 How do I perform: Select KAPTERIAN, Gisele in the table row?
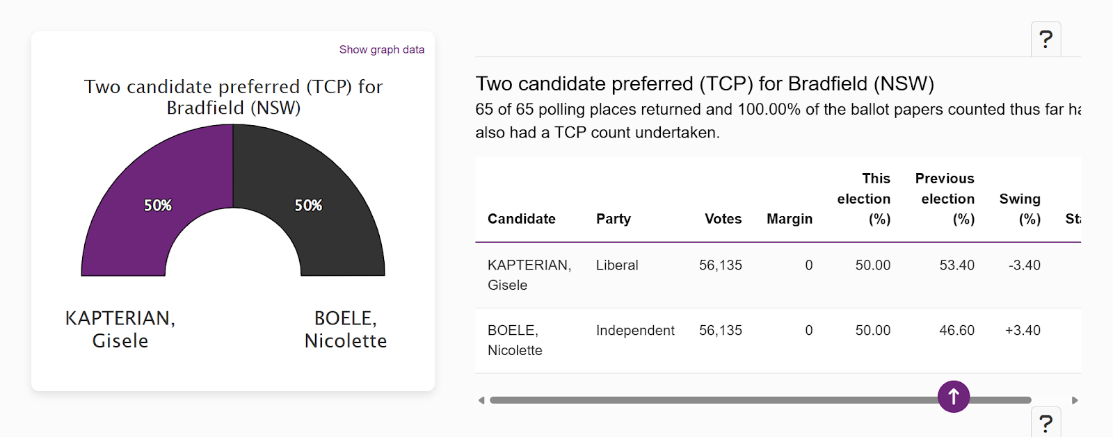click(x=529, y=274)
